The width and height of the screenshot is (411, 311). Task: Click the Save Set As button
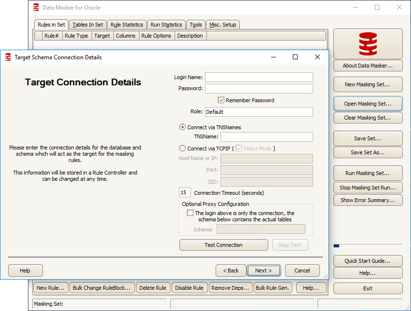coord(368,152)
